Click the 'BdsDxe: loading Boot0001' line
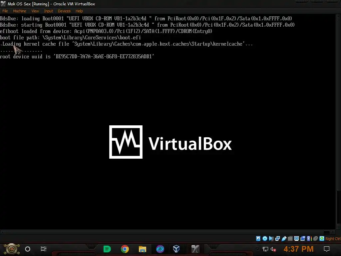341x256 pixels. (x=146, y=19)
